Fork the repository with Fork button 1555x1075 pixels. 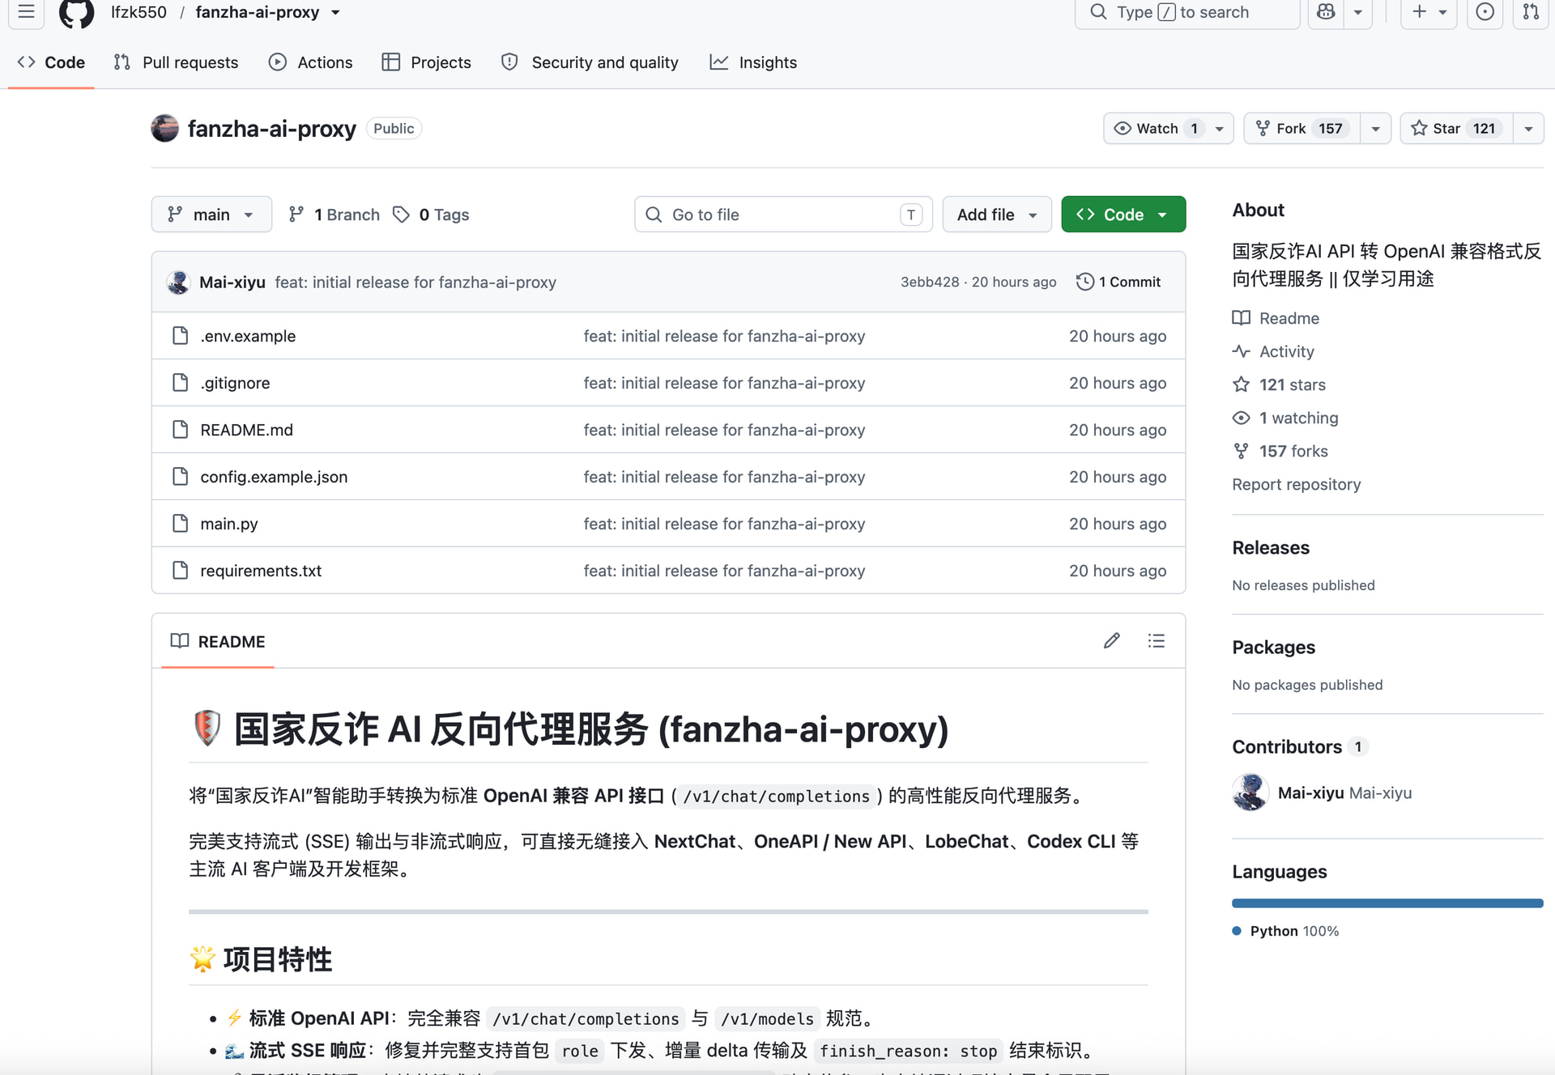1302,129
